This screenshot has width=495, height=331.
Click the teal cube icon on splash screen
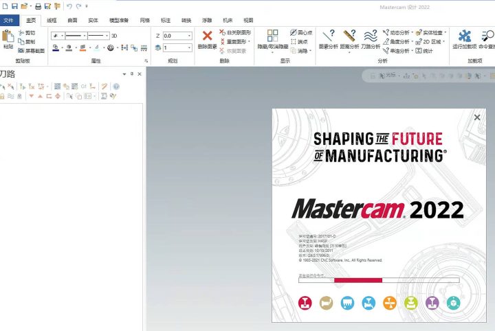pyautogui.click(x=453, y=303)
